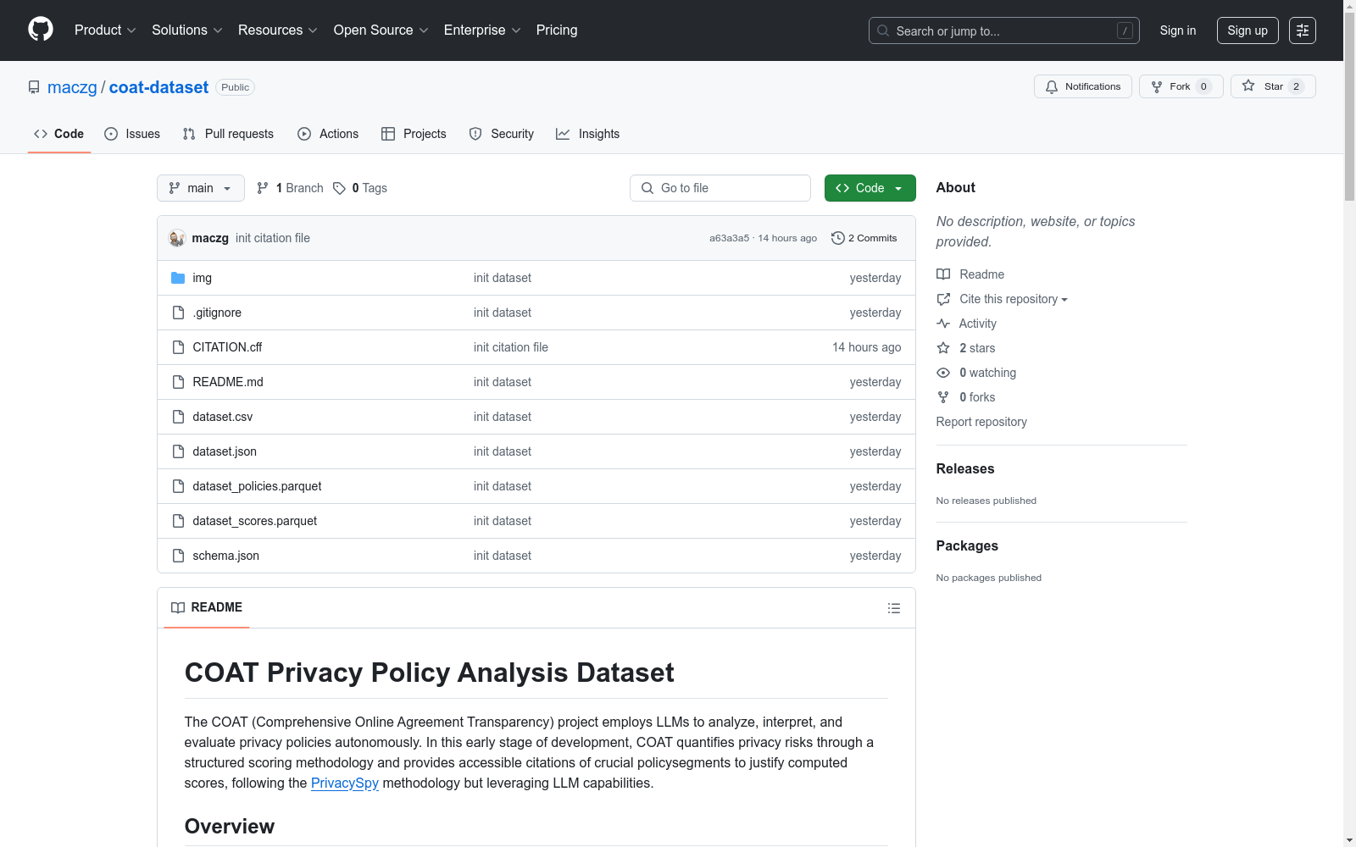Select the Code tab
This screenshot has width=1356, height=847.
[x=59, y=134]
